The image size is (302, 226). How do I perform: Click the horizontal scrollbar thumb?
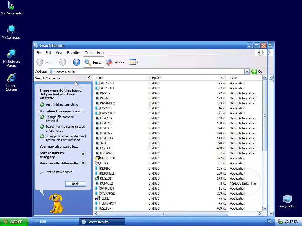[164, 214]
